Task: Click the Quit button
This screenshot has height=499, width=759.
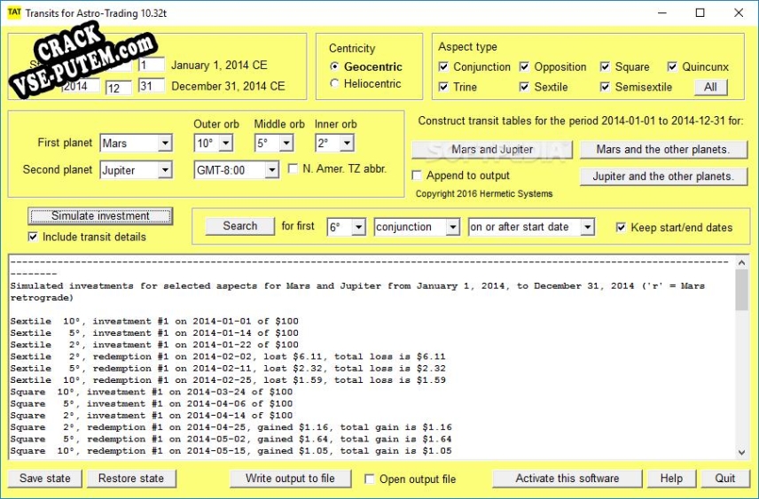Action: click(x=724, y=479)
